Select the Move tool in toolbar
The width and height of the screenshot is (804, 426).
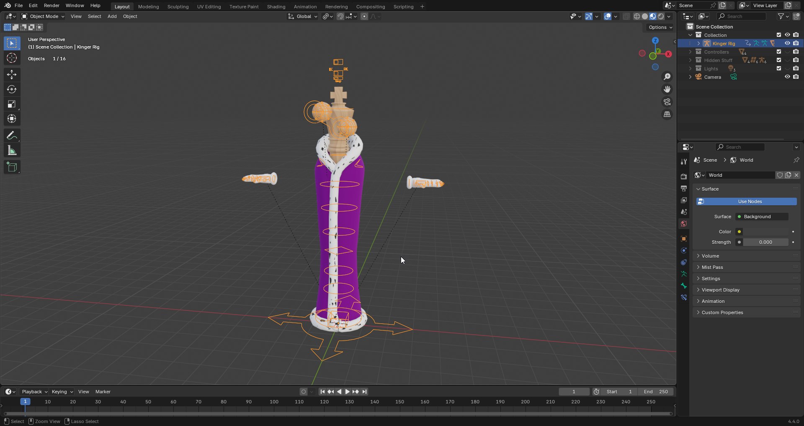tap(12, 75)
